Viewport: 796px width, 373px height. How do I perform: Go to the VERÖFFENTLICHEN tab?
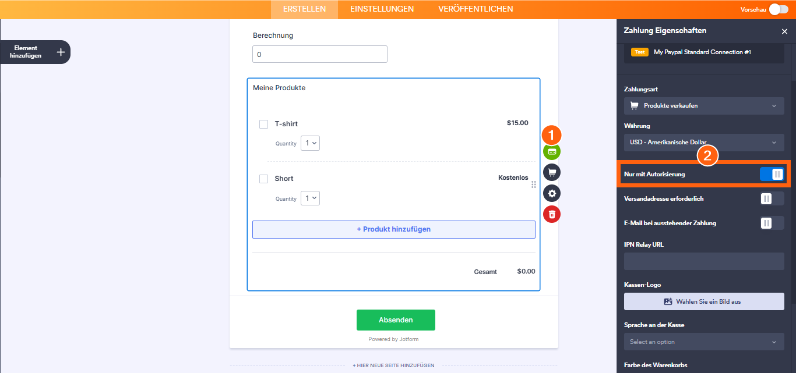coord(476,9)
